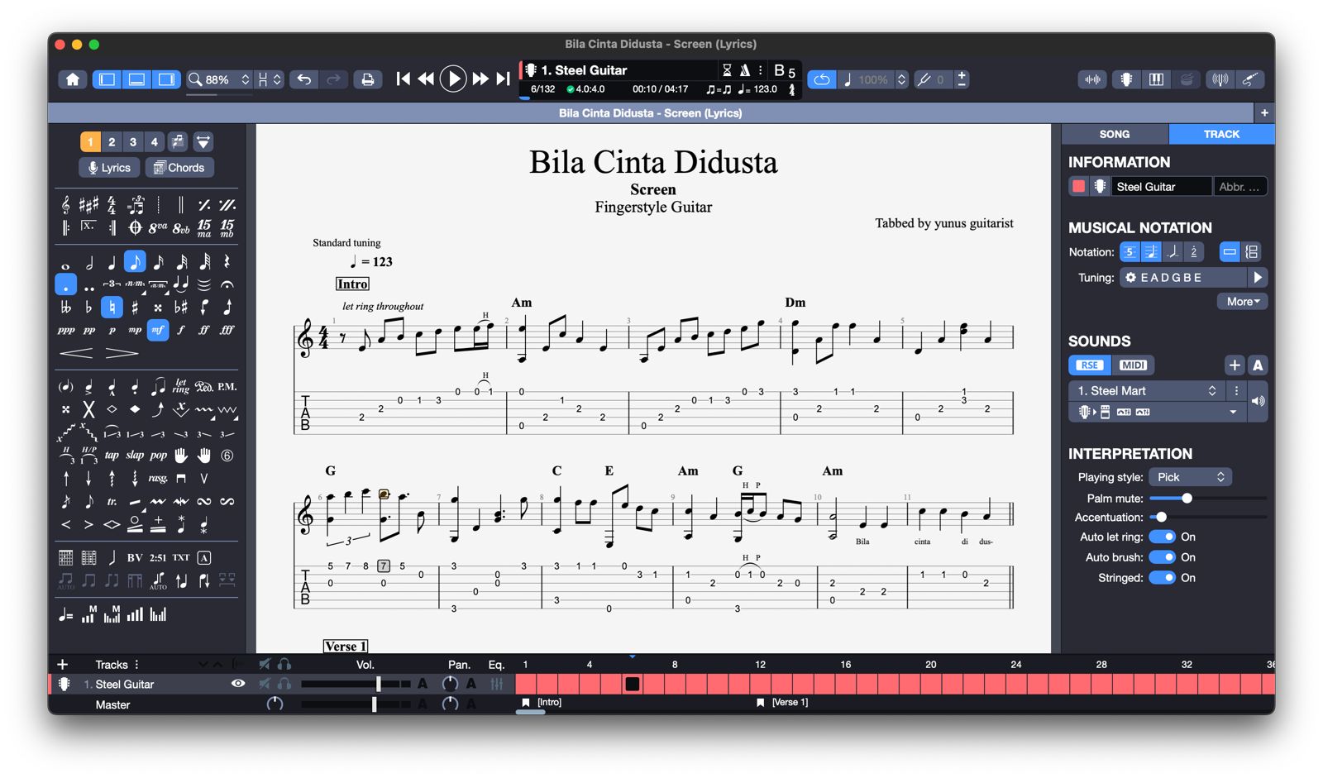Click the Undo arrow icon
Image resolution: width=1323 pixels, height=778 pixels.
(x=304, y=79)
